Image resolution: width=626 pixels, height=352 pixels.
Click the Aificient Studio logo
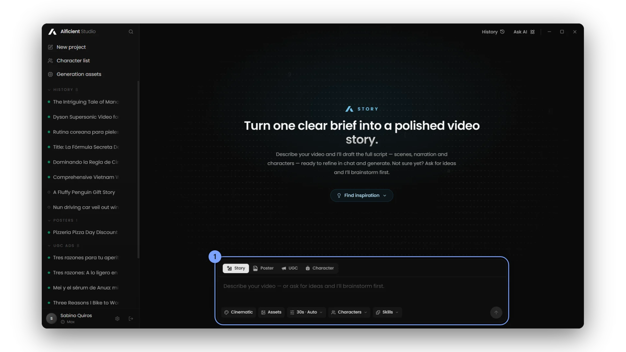click(x=72, y=31)
